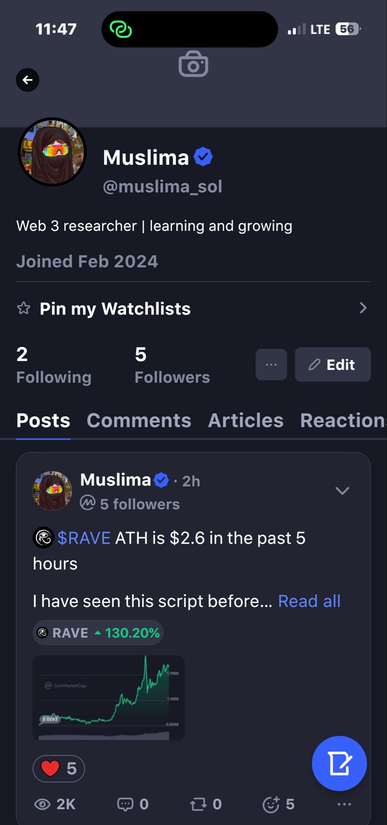387x825 pixels.
Task: Tap the Edit profile button
Action: (333, 365)
